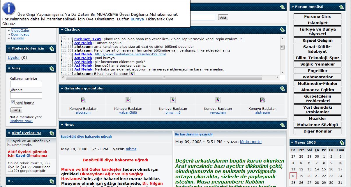Image resolution: width=351 pixels, height=187 pixels.
Task: Click the blue info icon in the notice popup
Action: click(x=9, y=8)
